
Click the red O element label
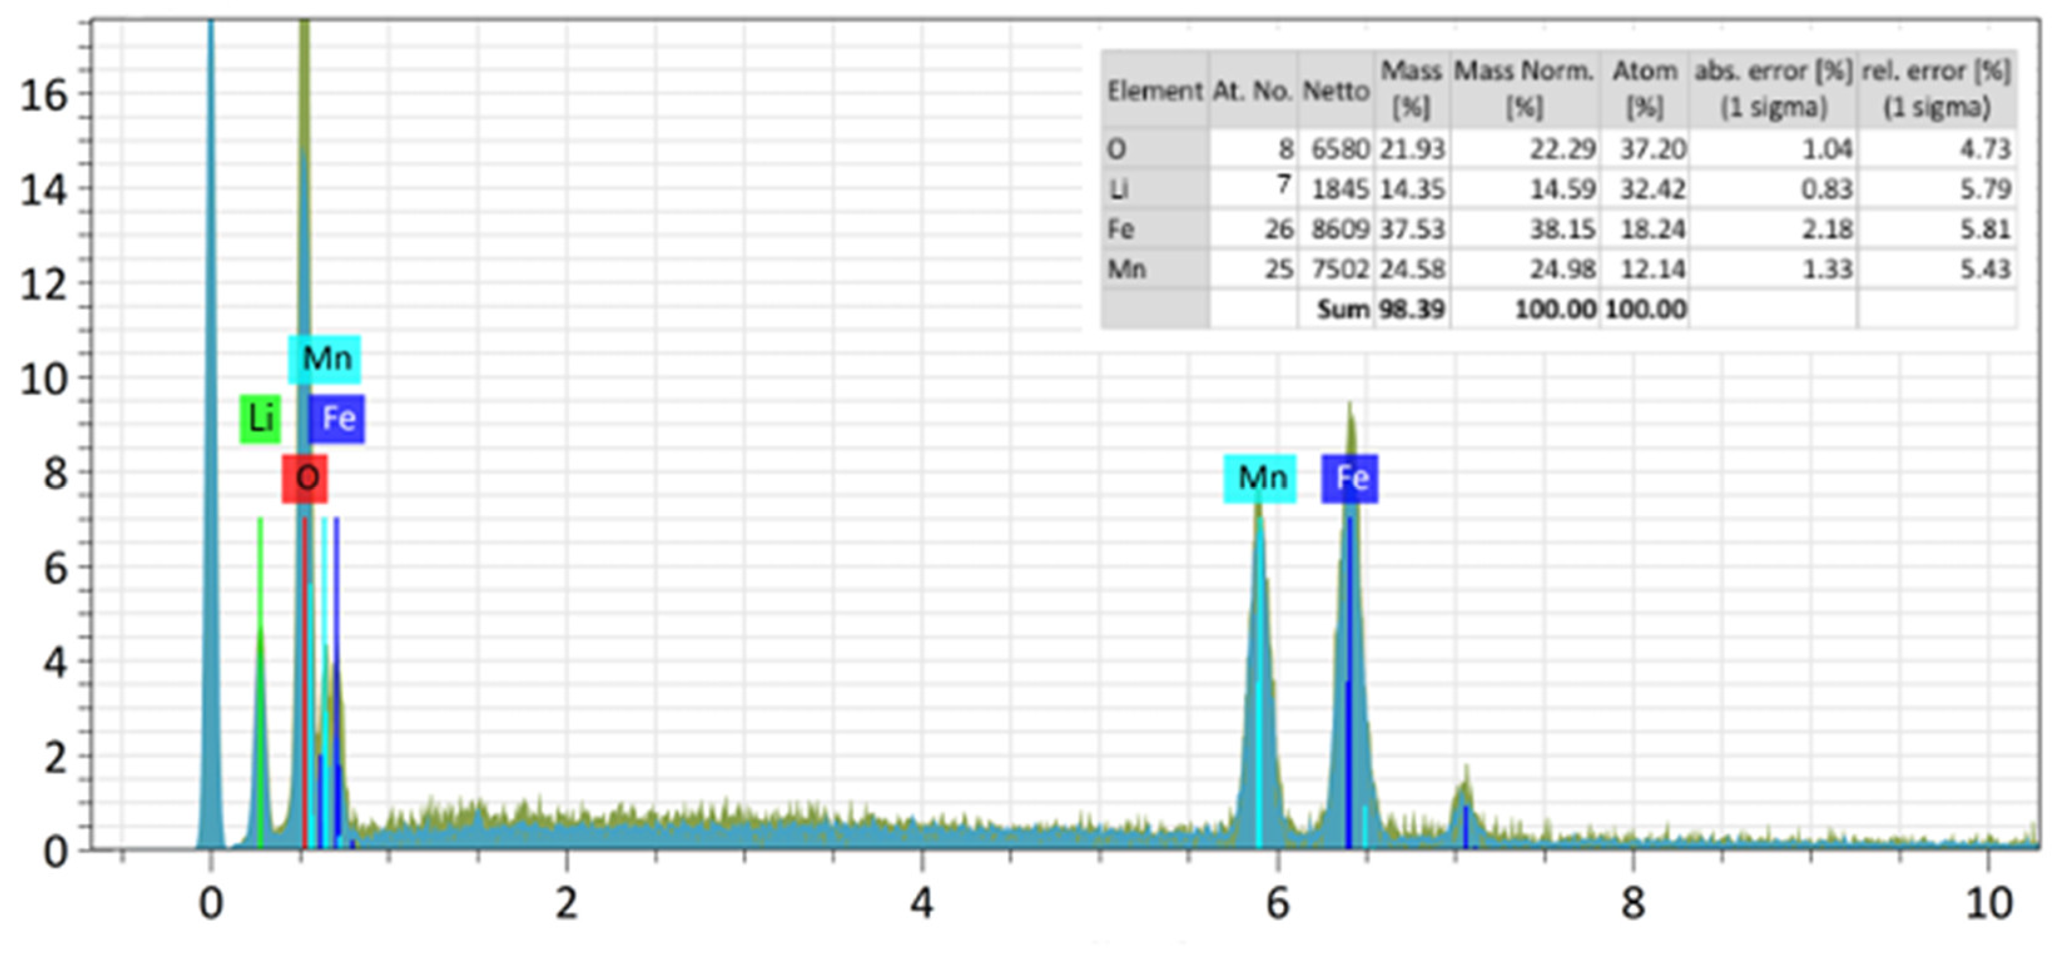click(305, 478)
